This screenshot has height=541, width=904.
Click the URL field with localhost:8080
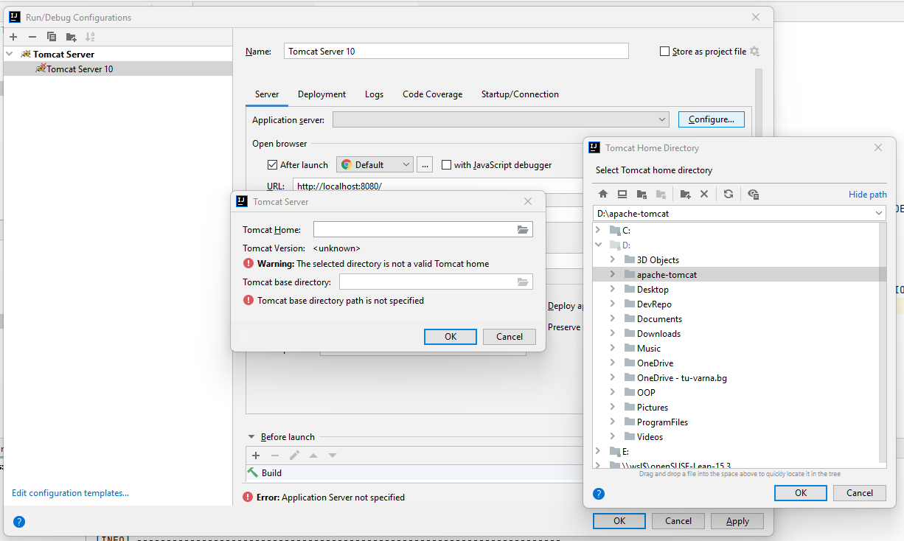[x=437, y=186]
